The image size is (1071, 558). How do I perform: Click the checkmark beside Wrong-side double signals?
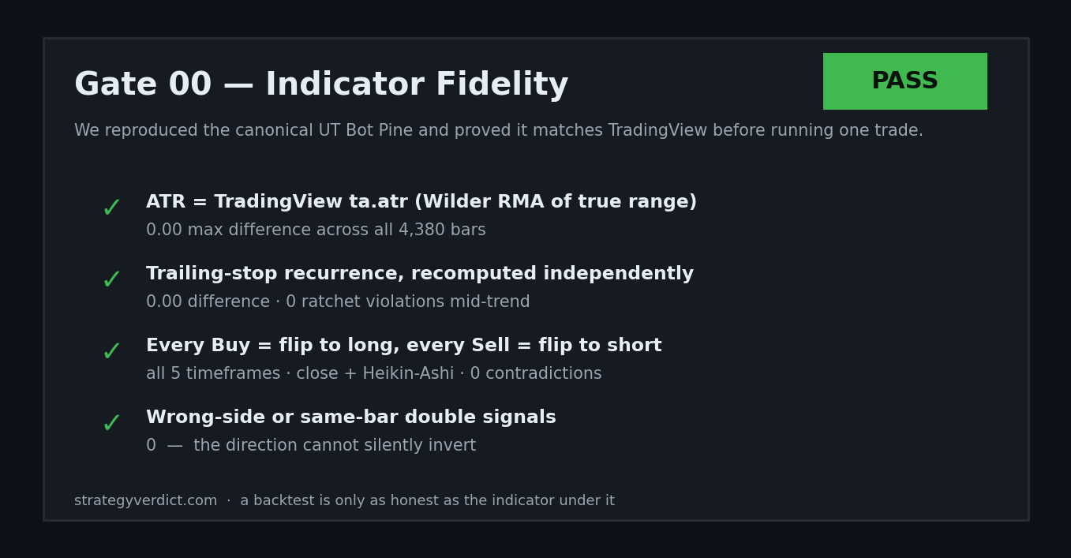[x=112, y=425]
